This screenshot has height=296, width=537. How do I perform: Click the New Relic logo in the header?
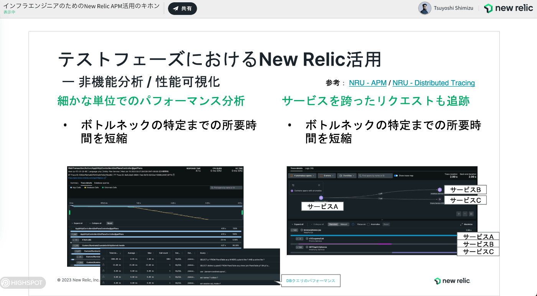508,8
